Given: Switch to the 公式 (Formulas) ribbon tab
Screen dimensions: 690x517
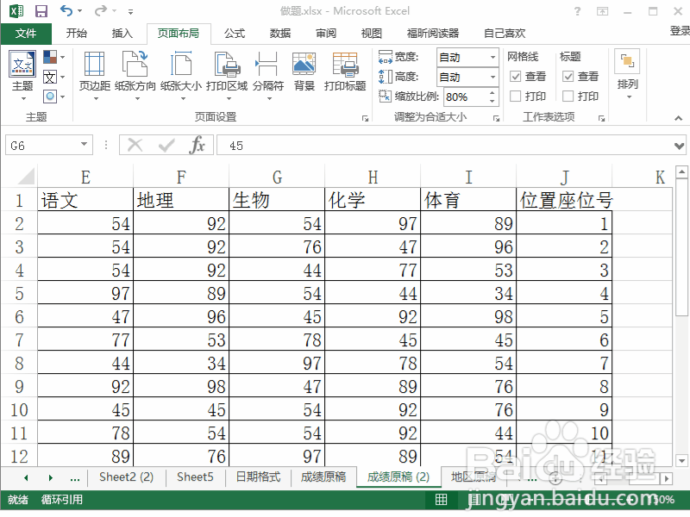Looking at the screenshot, I should [x=235, y=33].
